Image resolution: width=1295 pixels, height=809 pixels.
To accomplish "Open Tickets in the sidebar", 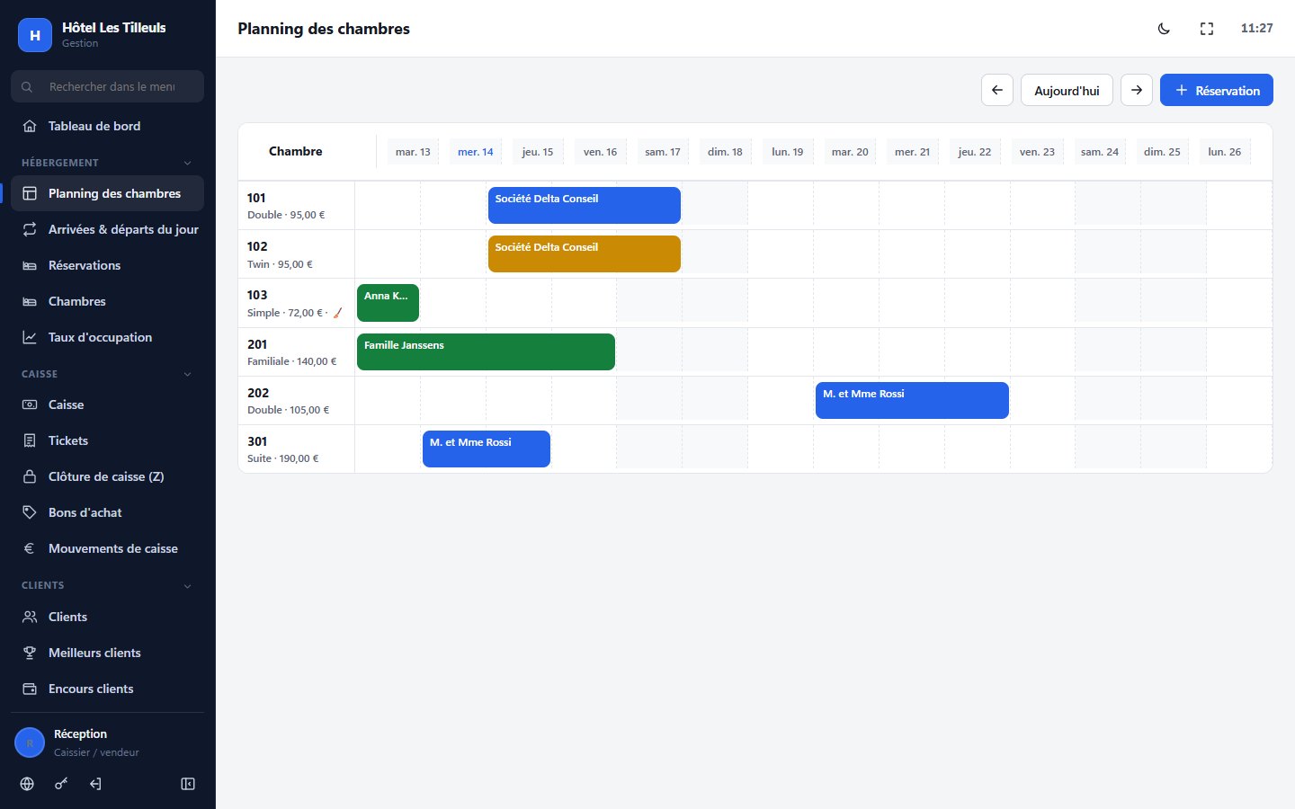I will tap(107, 440).
